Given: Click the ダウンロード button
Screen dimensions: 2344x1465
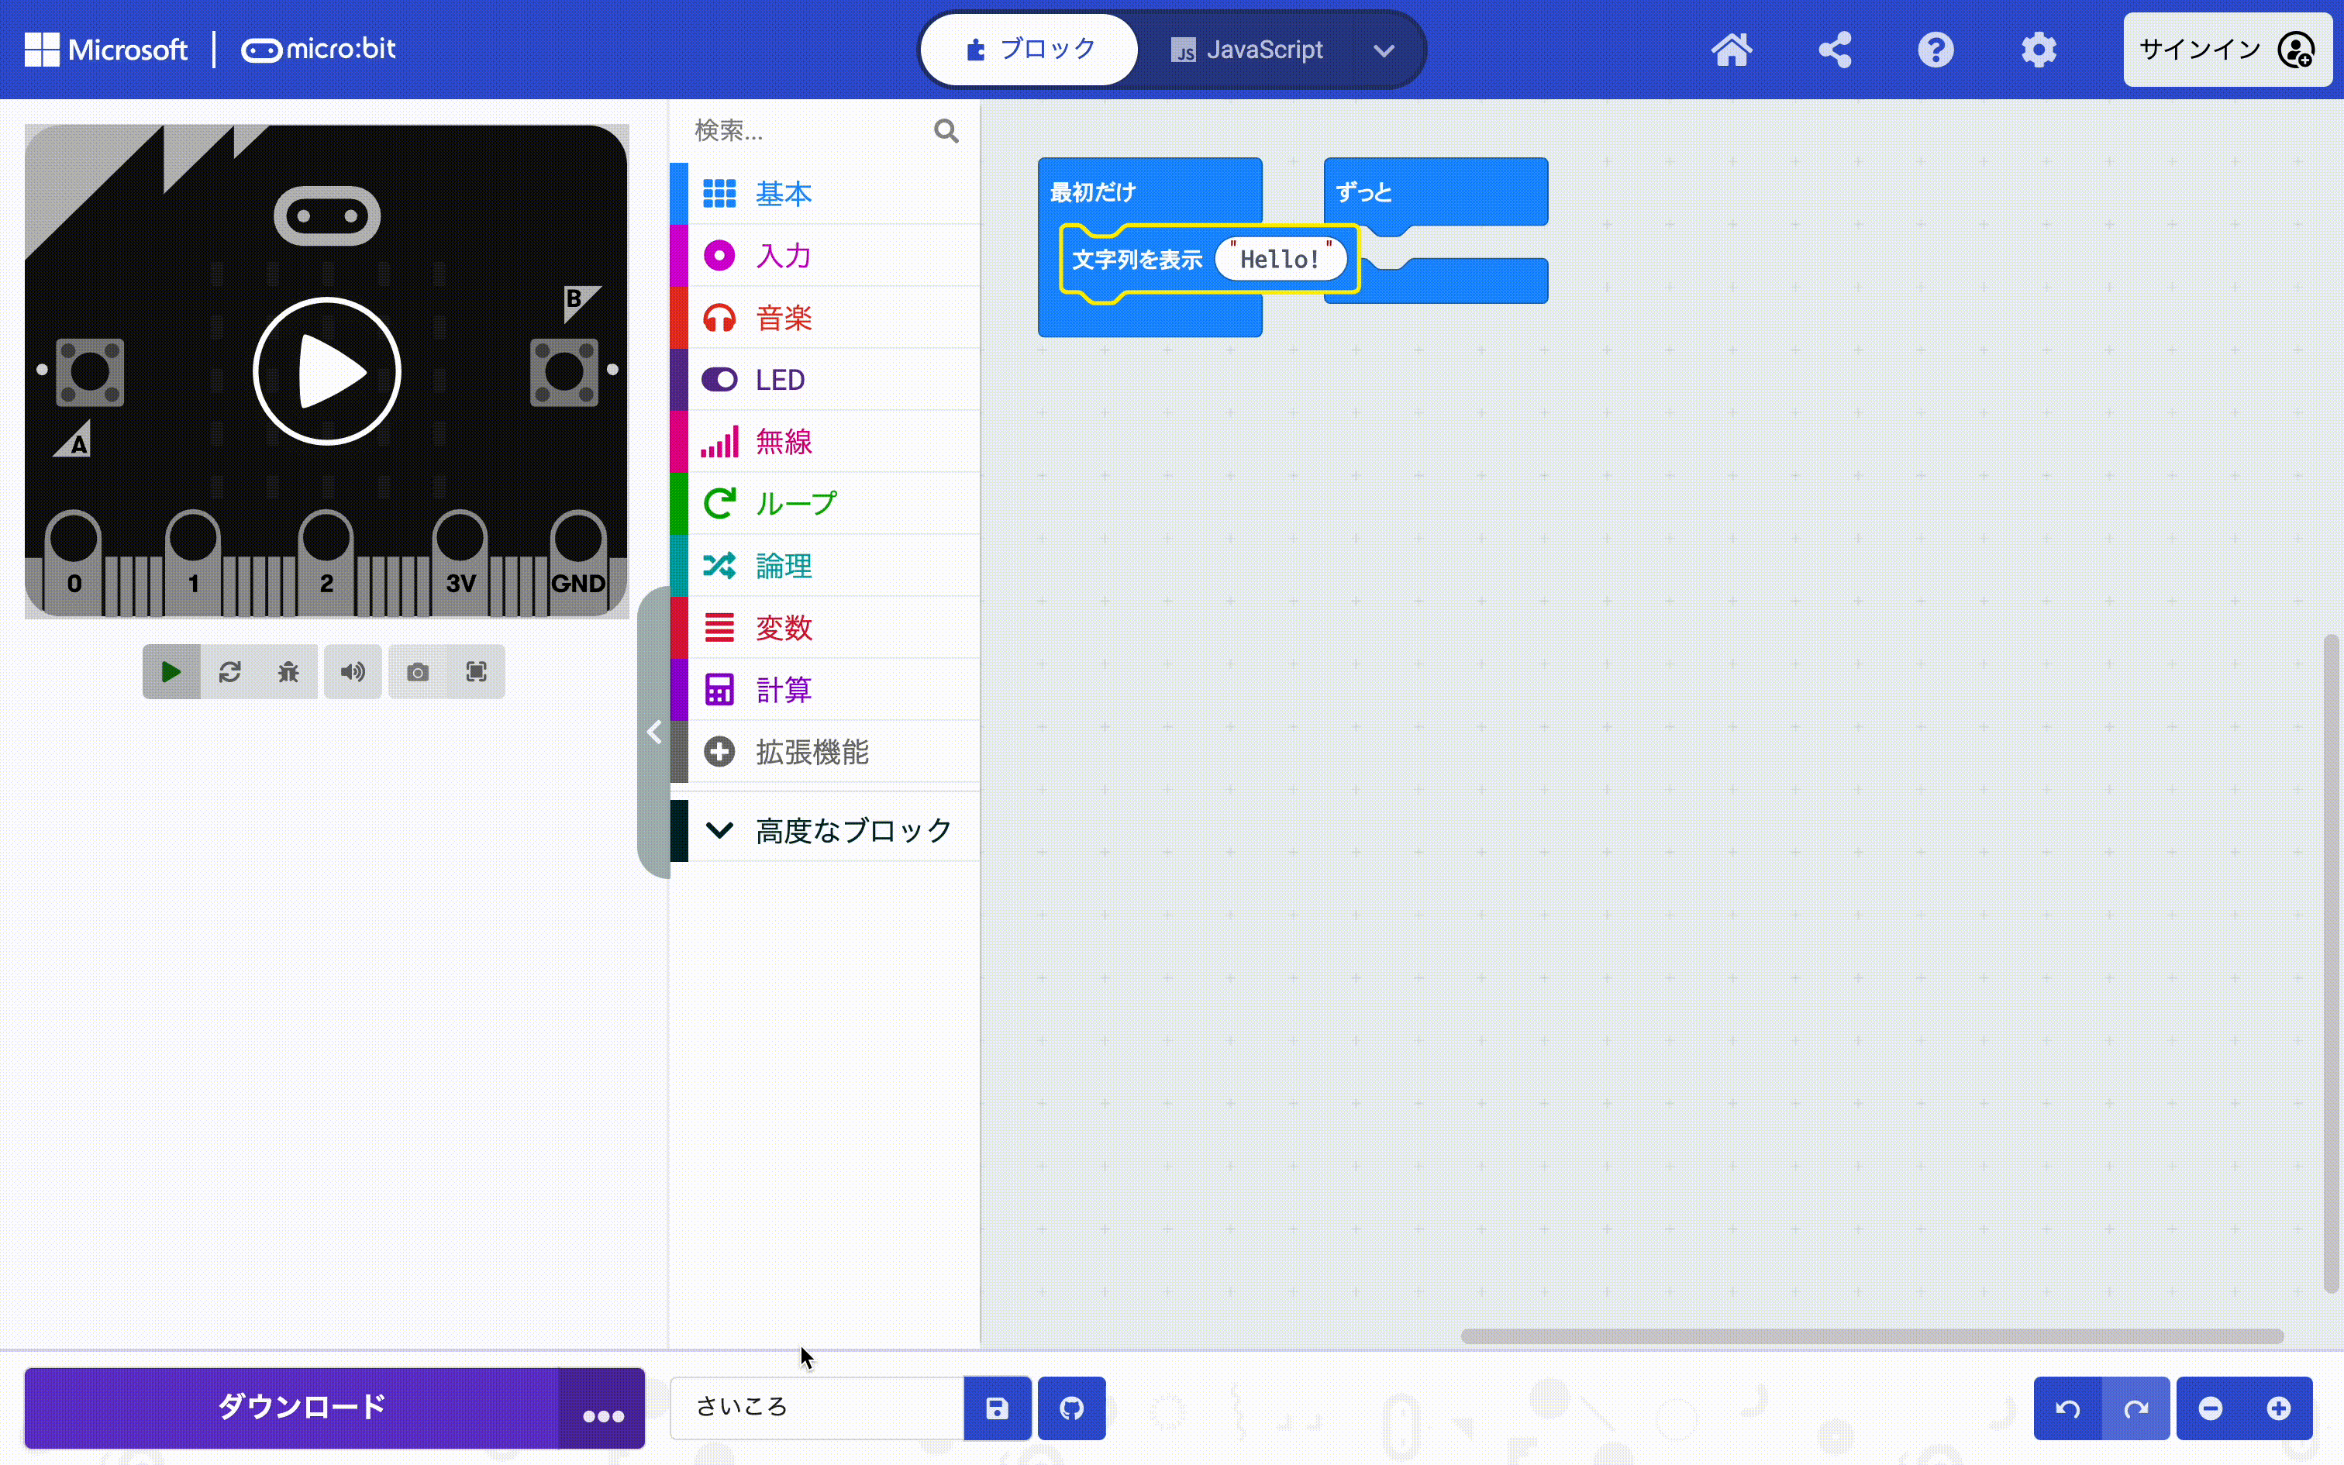Looking at the screenshot, I should tap(292, 1408).
